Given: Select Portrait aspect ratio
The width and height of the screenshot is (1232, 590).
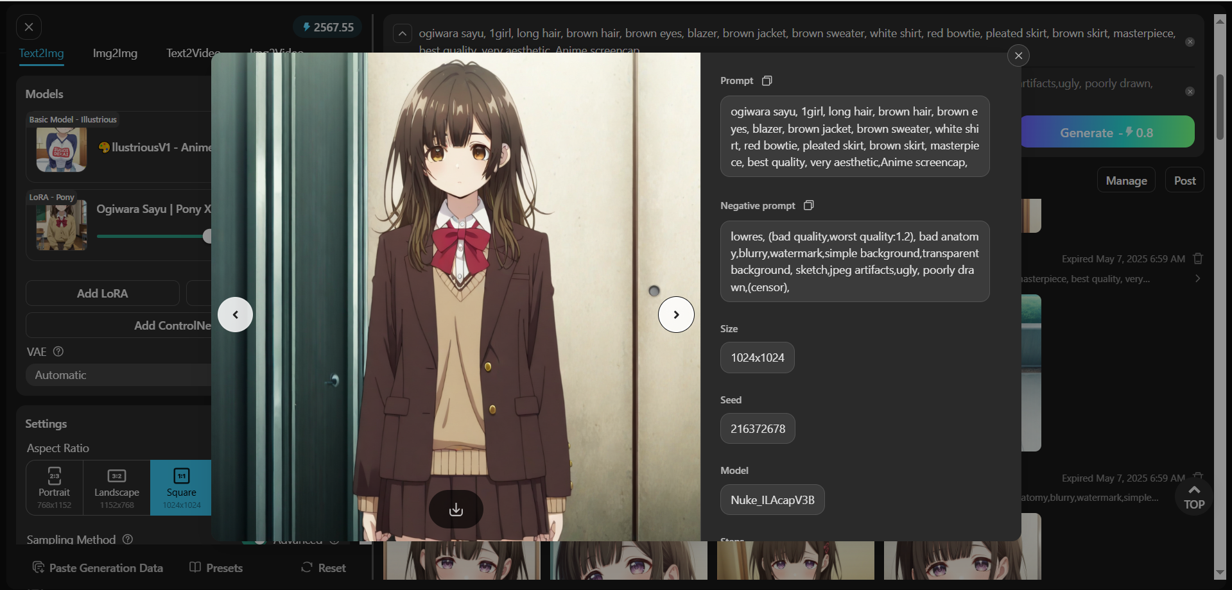Looking at the screenshot, I should tap(55, 487).
